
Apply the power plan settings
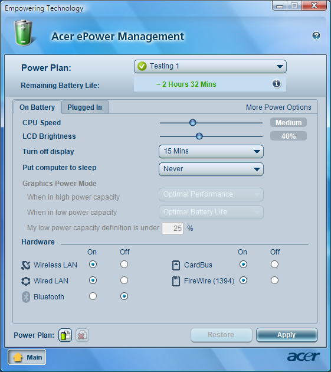coord(287,335)
